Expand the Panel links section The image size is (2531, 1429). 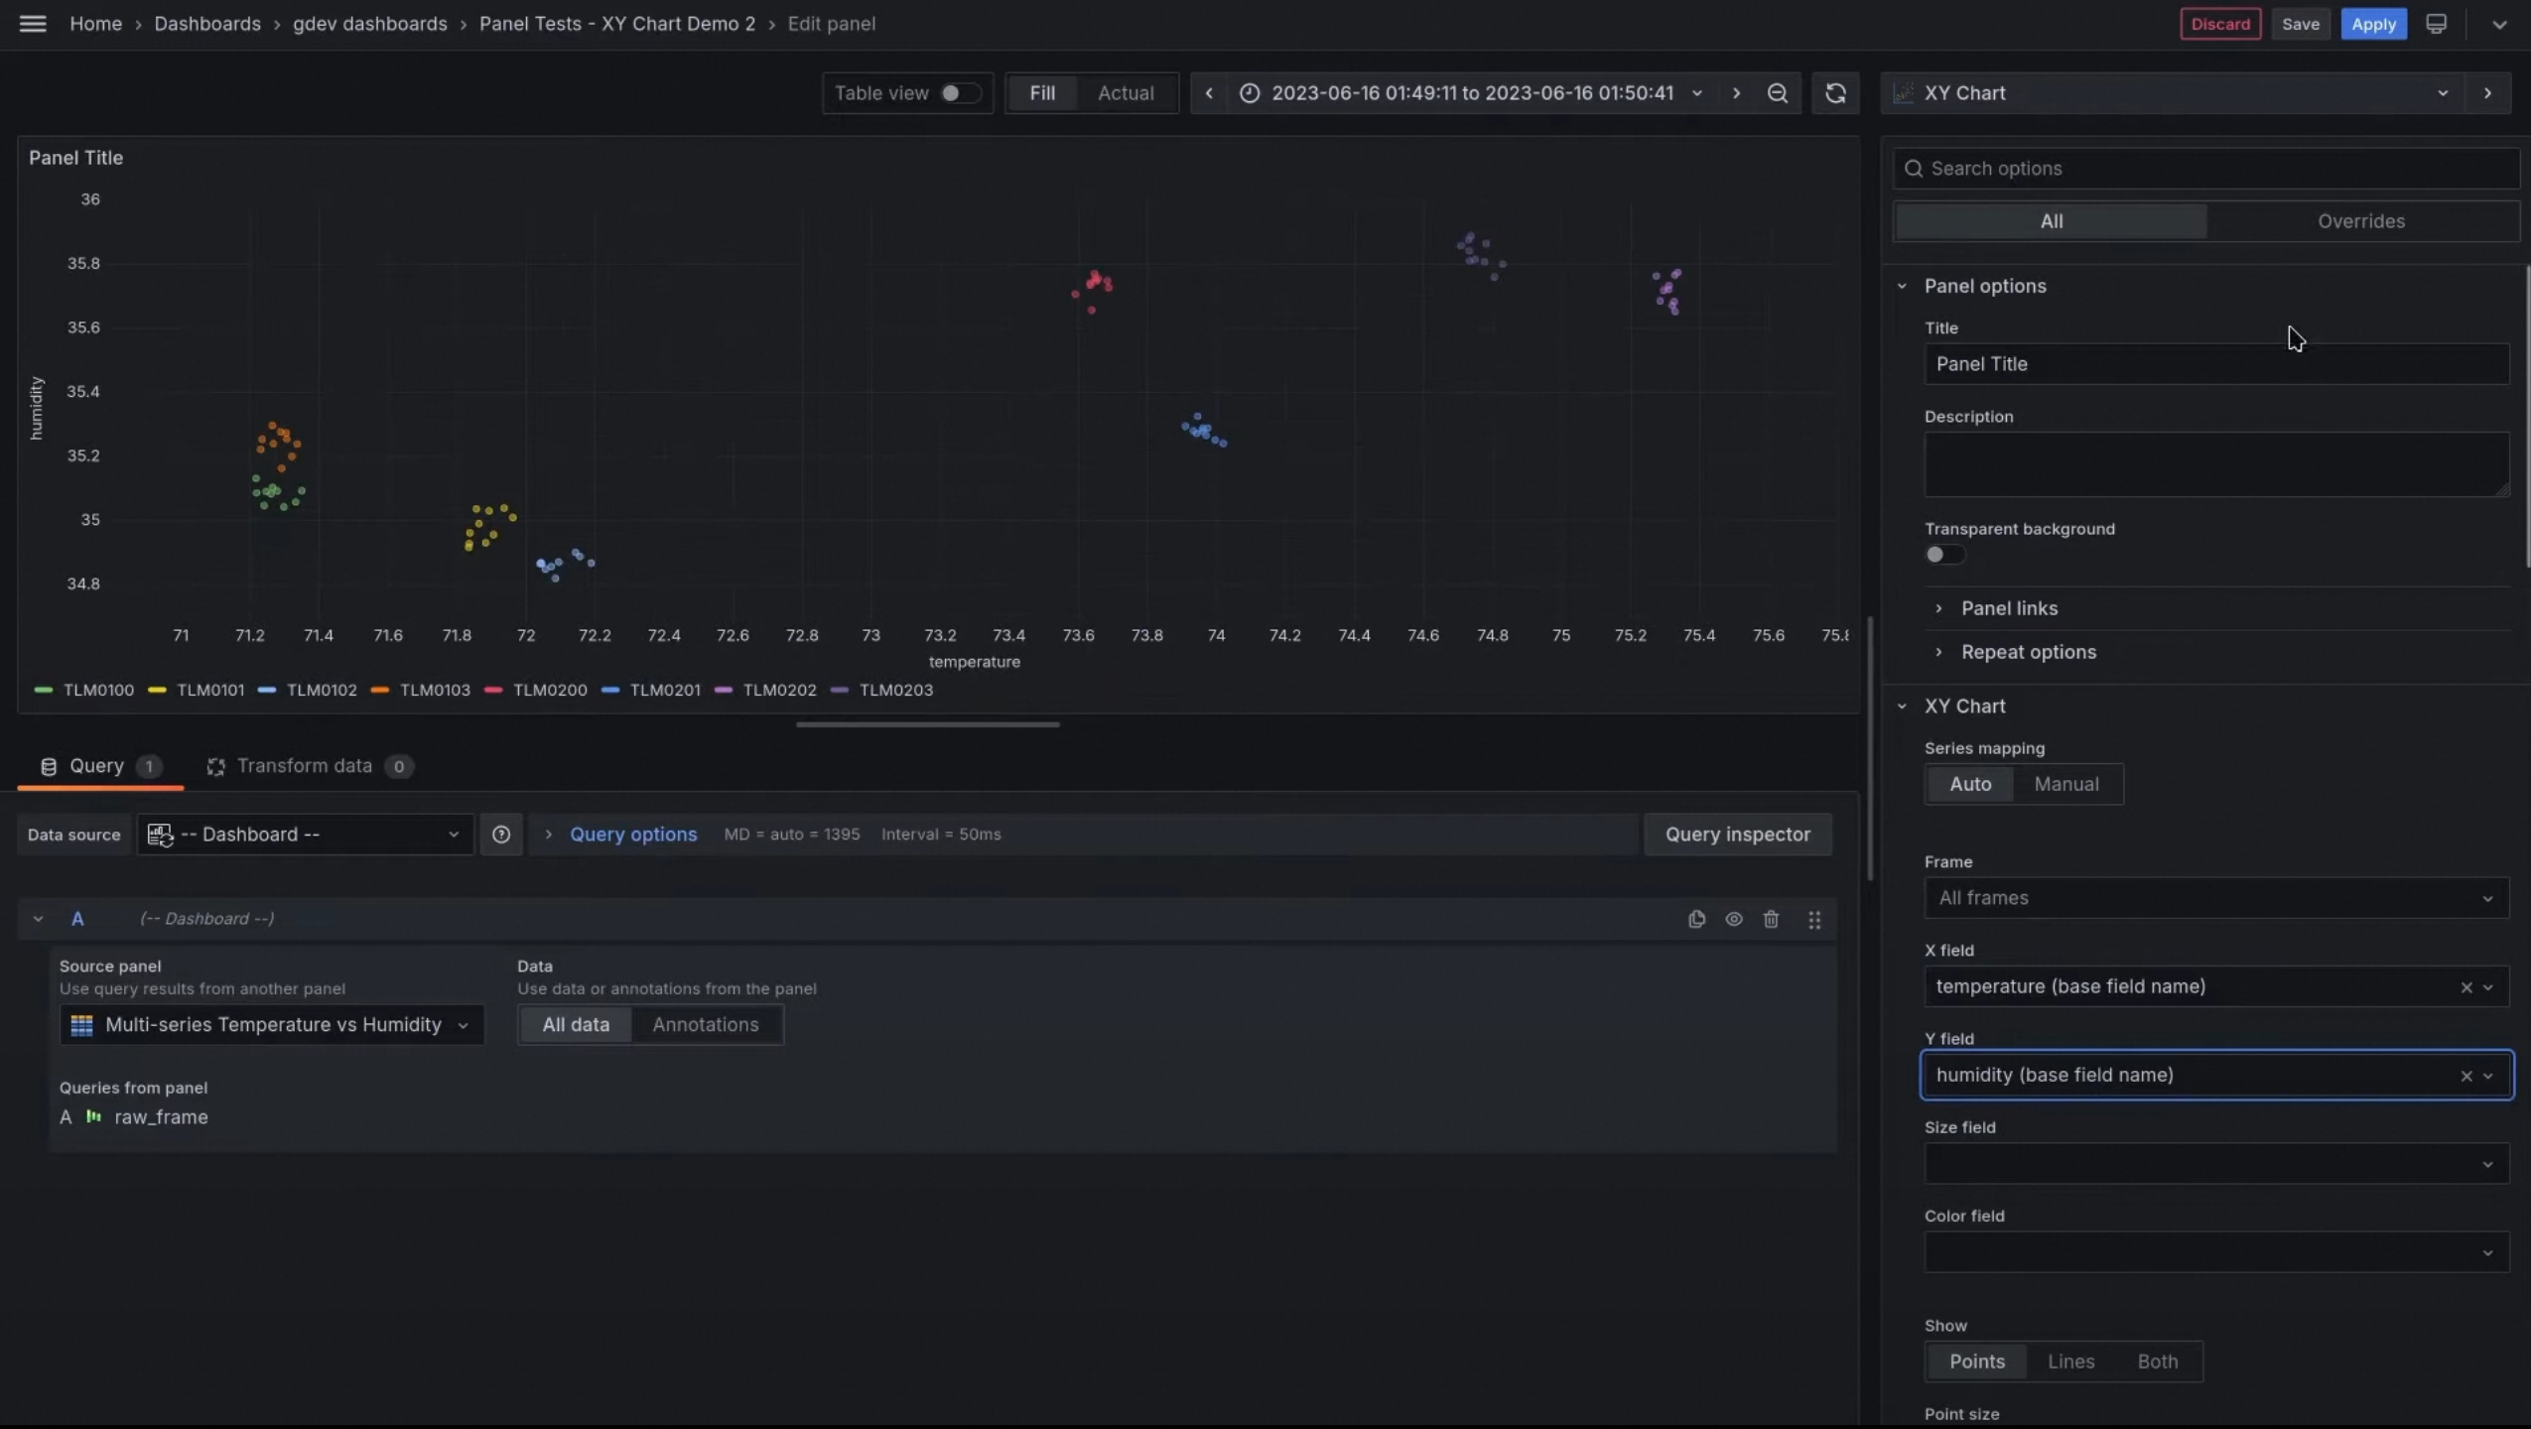2008,608
